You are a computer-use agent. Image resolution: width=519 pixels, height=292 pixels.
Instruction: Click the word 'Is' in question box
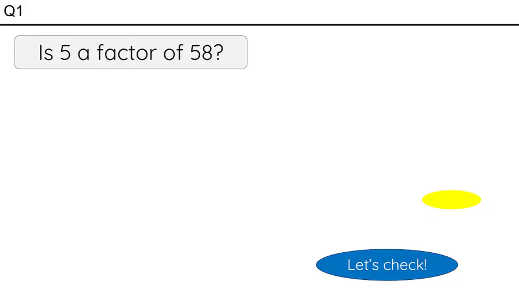click(x=46, y=53)
